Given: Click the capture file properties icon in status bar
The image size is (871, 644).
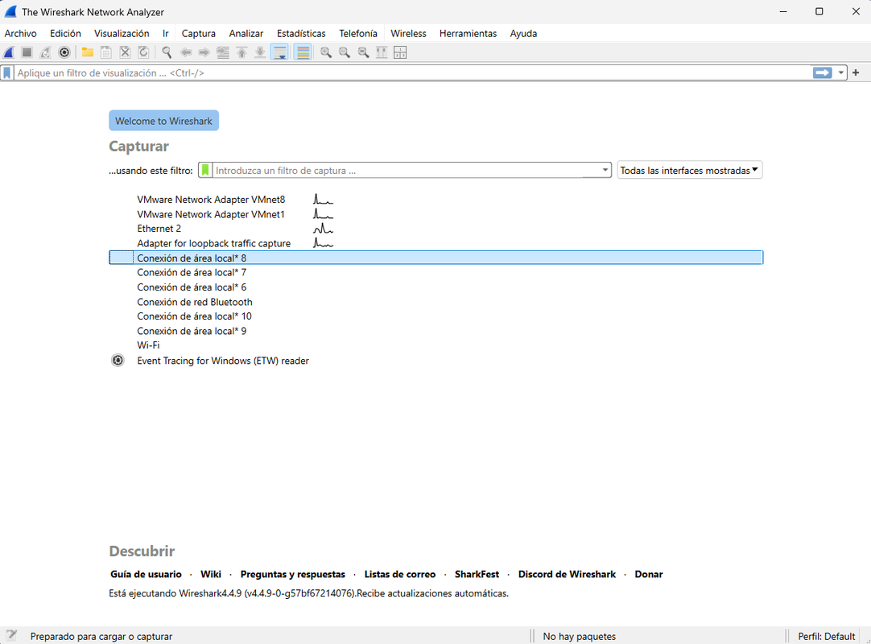Looking at the screenshot, I should click(11, 636).
